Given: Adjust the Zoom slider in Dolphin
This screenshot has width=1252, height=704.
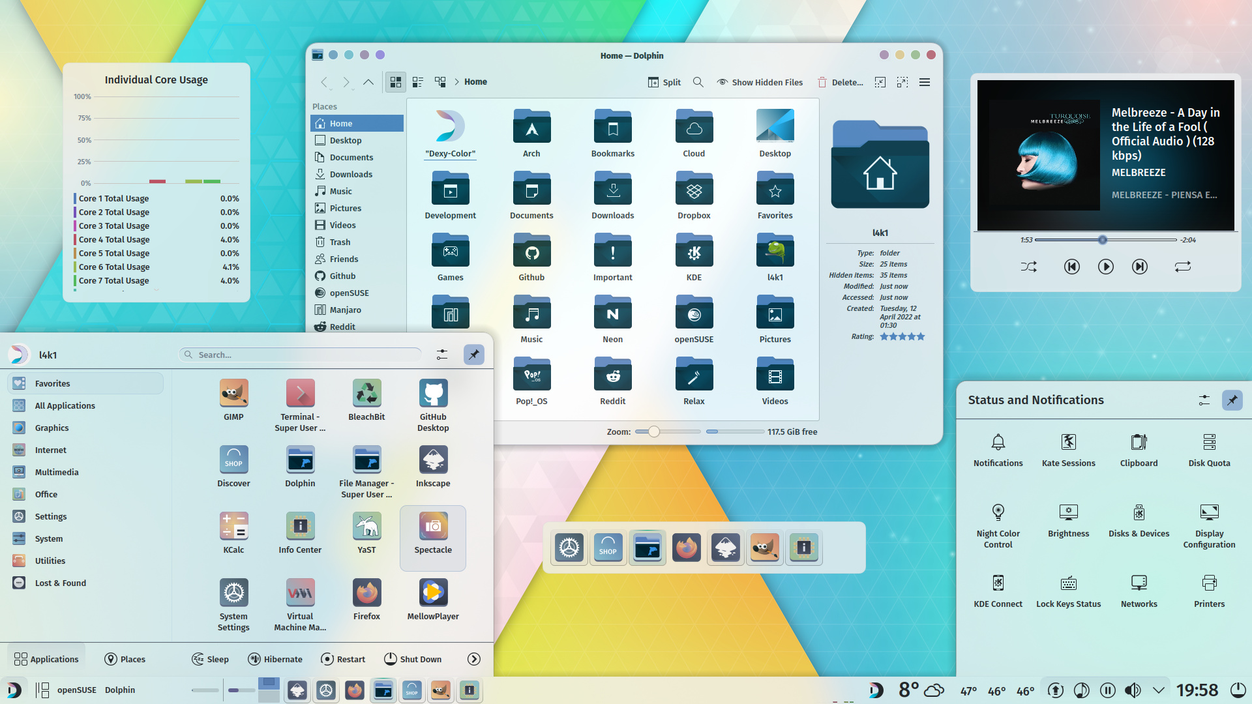Looking at the screenshot, I should pyautogui.click(x=653, y=431).
